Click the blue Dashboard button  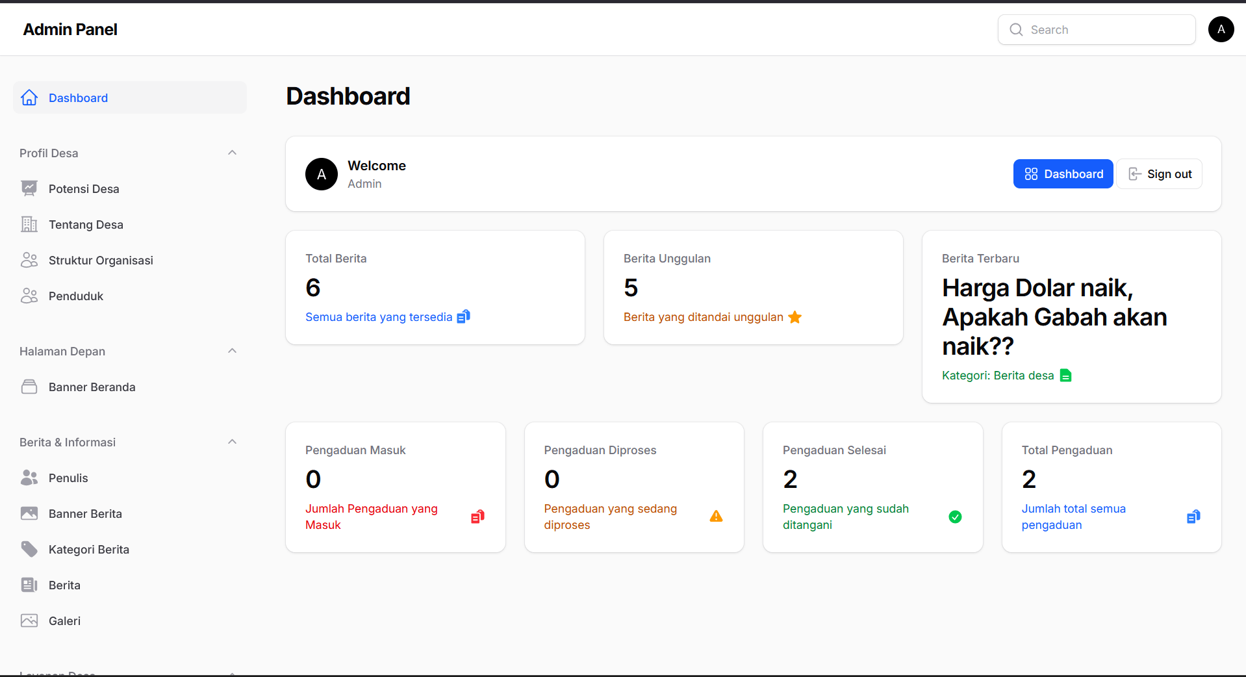[x=1063, y=174]
